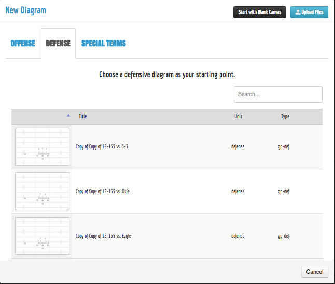Click the defense unit cell in the Okie row
335x284 pixels.
238,192
